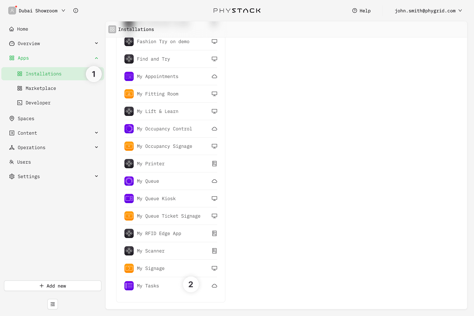The image size is (474, 316).
Task: Click the tenant avatar icon with red notification dot
Action: pos(12,11)
